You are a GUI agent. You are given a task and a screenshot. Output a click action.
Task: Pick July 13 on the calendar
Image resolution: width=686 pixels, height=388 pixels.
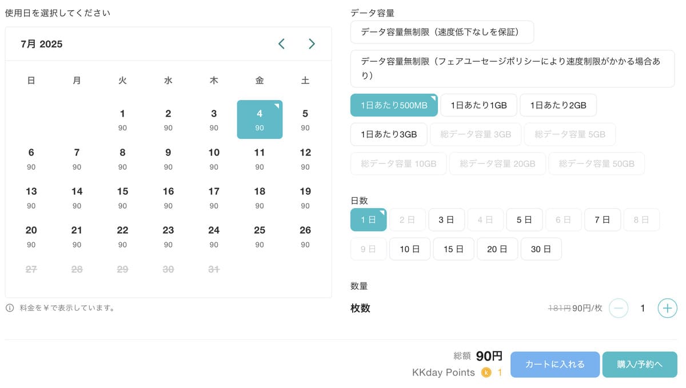31,197
